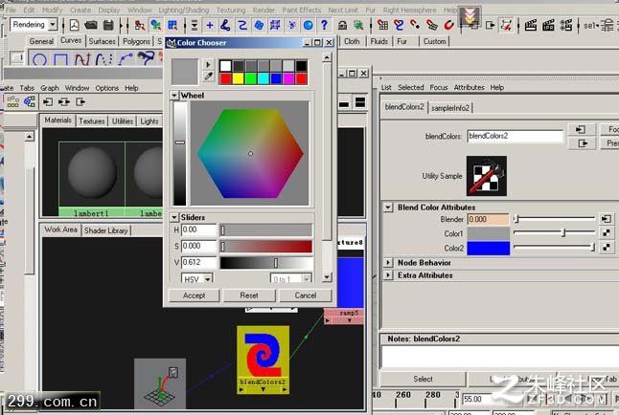Click the IPR render clapper icon
Image resolution: width=619 pixels, height=415 pixels.
[548, 26]
